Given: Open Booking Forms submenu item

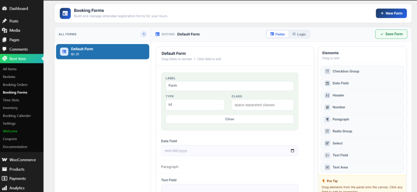Looking at the screenshot, I should 15,93.
